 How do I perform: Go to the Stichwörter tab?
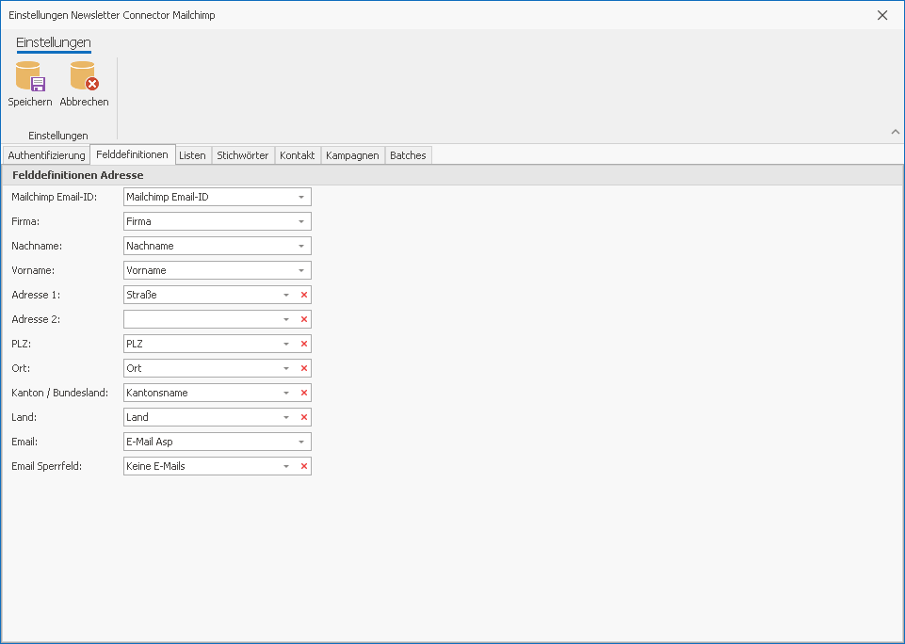pos(242,155)
